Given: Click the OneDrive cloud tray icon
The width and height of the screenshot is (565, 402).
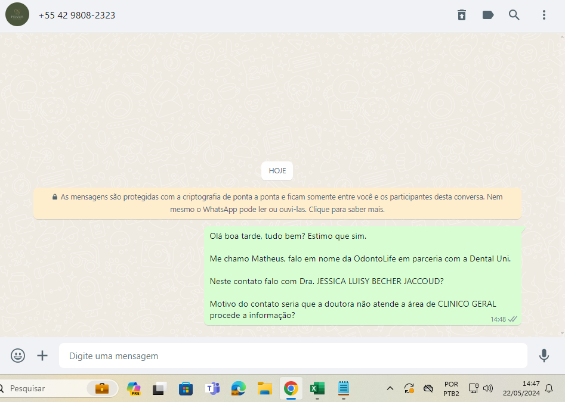Looking at the screenshot, I should [428, 388].
